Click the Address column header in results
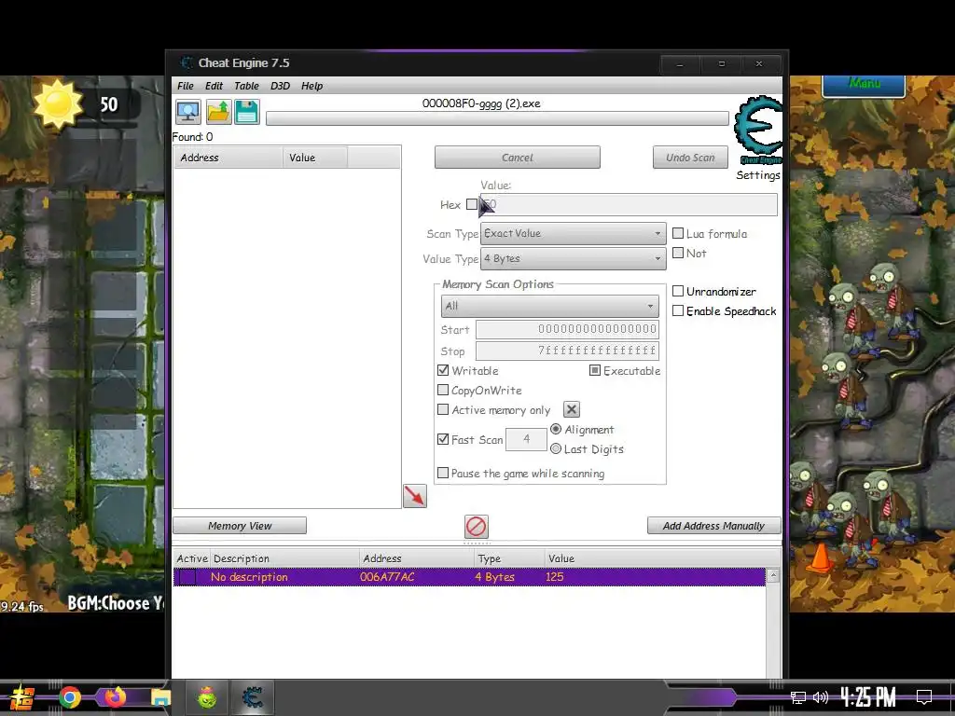The height and width of the screenshot is (716, 955). [228, 157]
